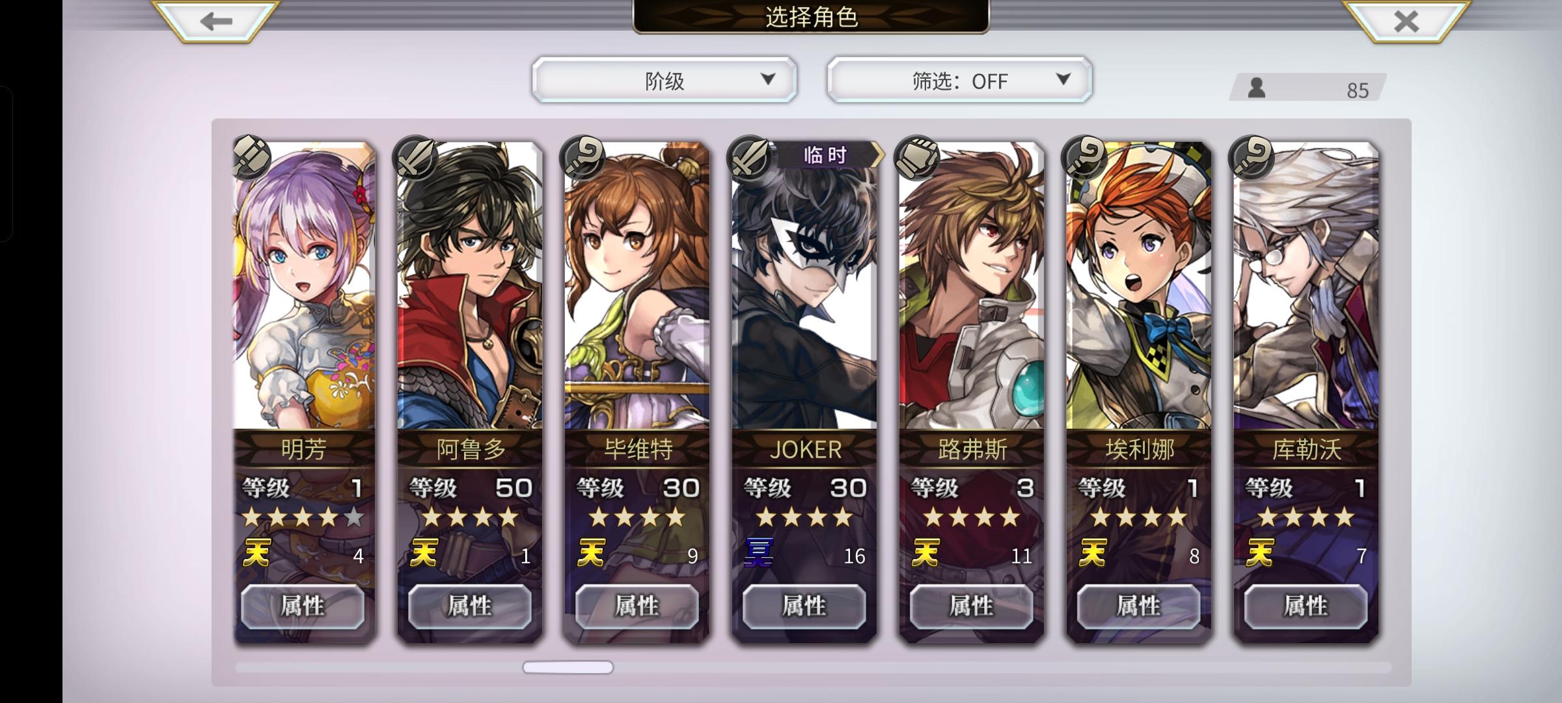Open the 阶级 sort dropdown

click(665, 80)
